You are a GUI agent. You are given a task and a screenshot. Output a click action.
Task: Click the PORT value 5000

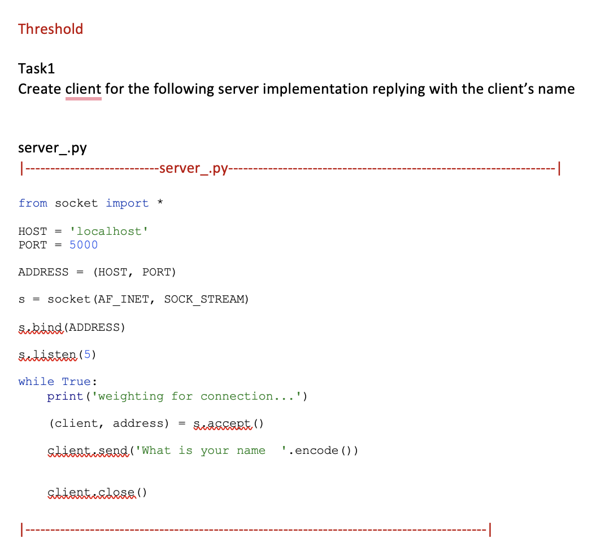pyautogui.click(x=83, y=244)
